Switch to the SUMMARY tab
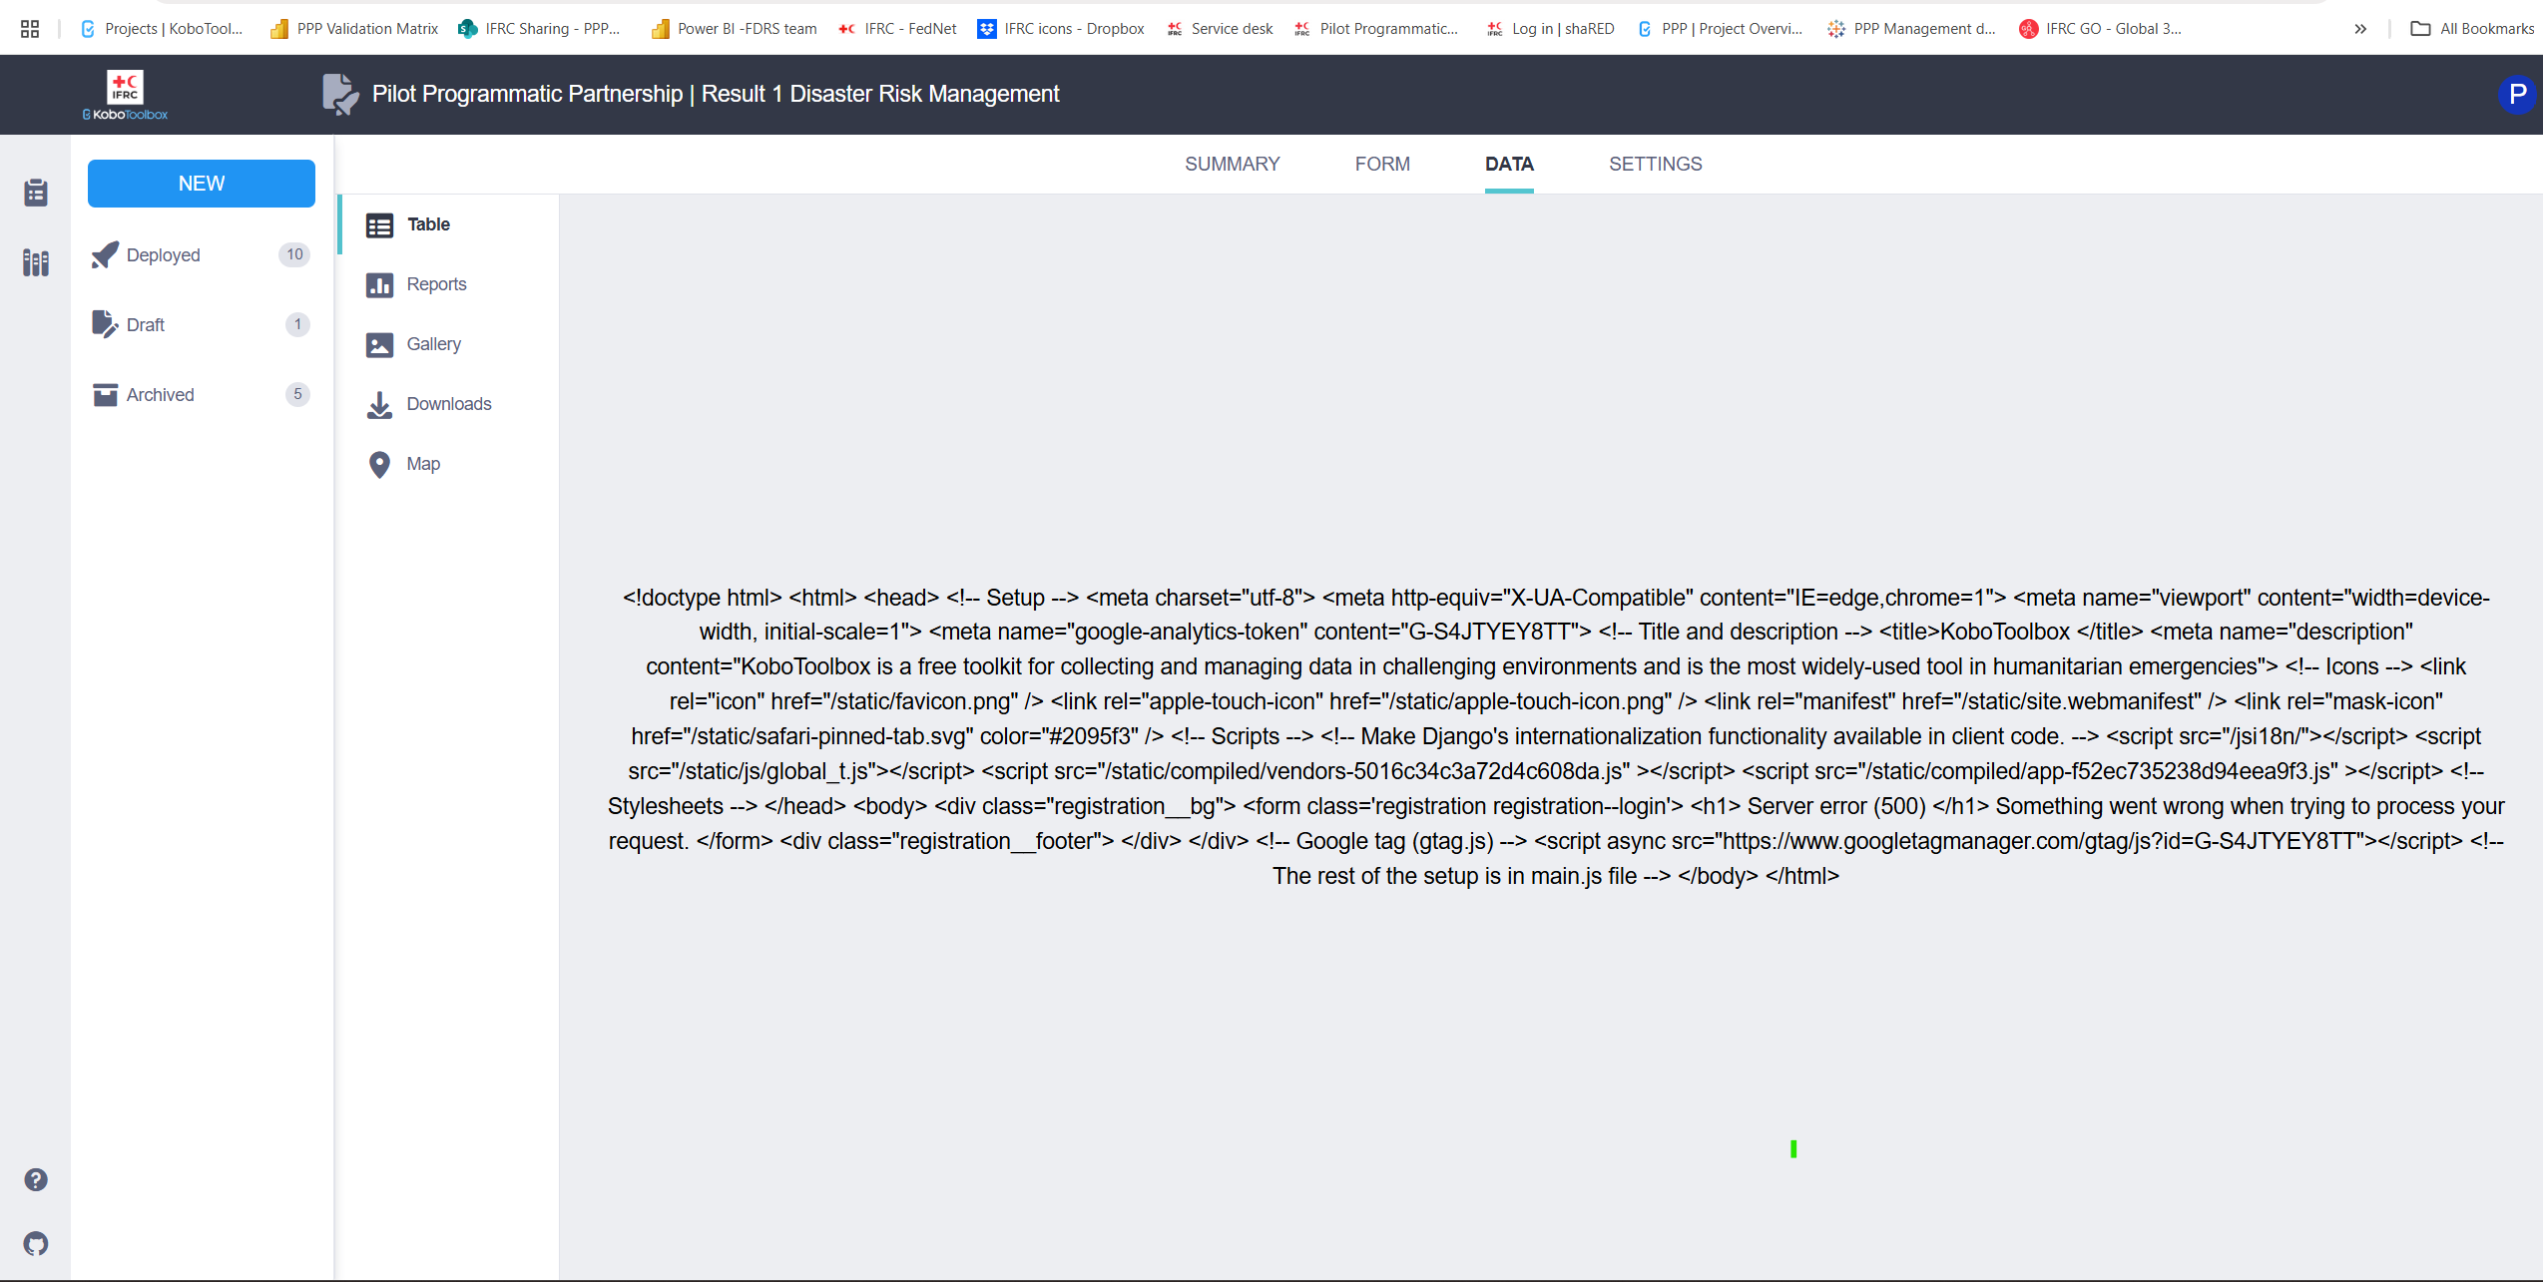 pos(1232,164)
